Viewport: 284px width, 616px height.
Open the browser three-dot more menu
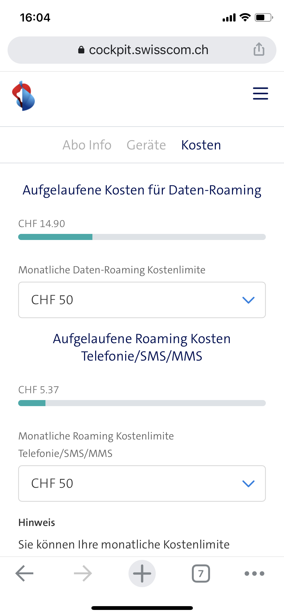[254, 573]
